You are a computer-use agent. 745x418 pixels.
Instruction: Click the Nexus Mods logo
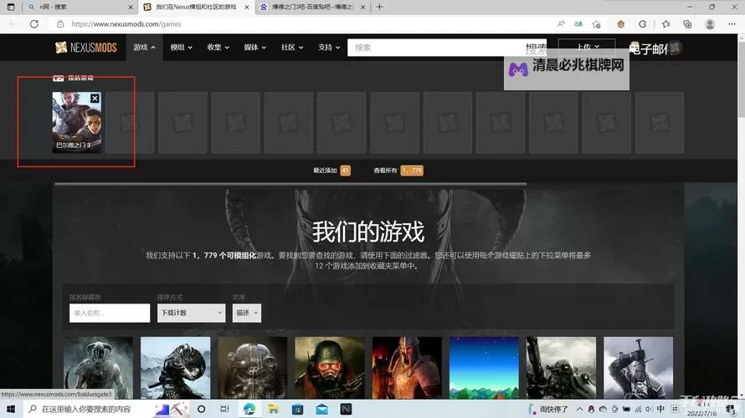(x=86, y=48)
